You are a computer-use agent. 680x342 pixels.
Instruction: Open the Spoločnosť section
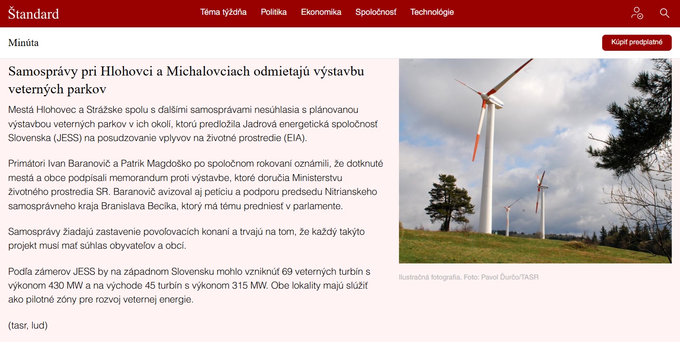(x=376, y=13)
